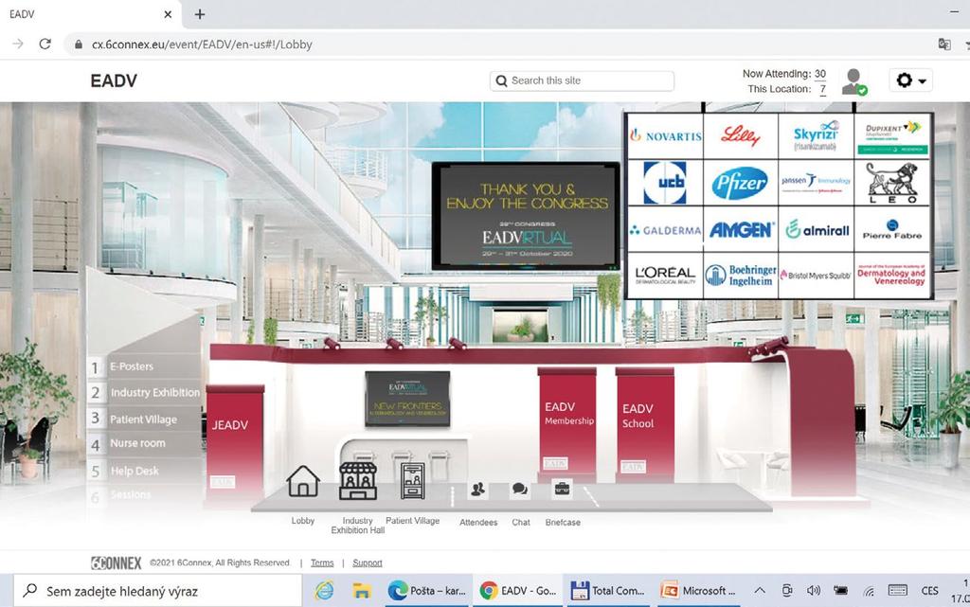The image size is (970, 607).
Task: Click the volume speaker tray icon
Action: point(814,591)
